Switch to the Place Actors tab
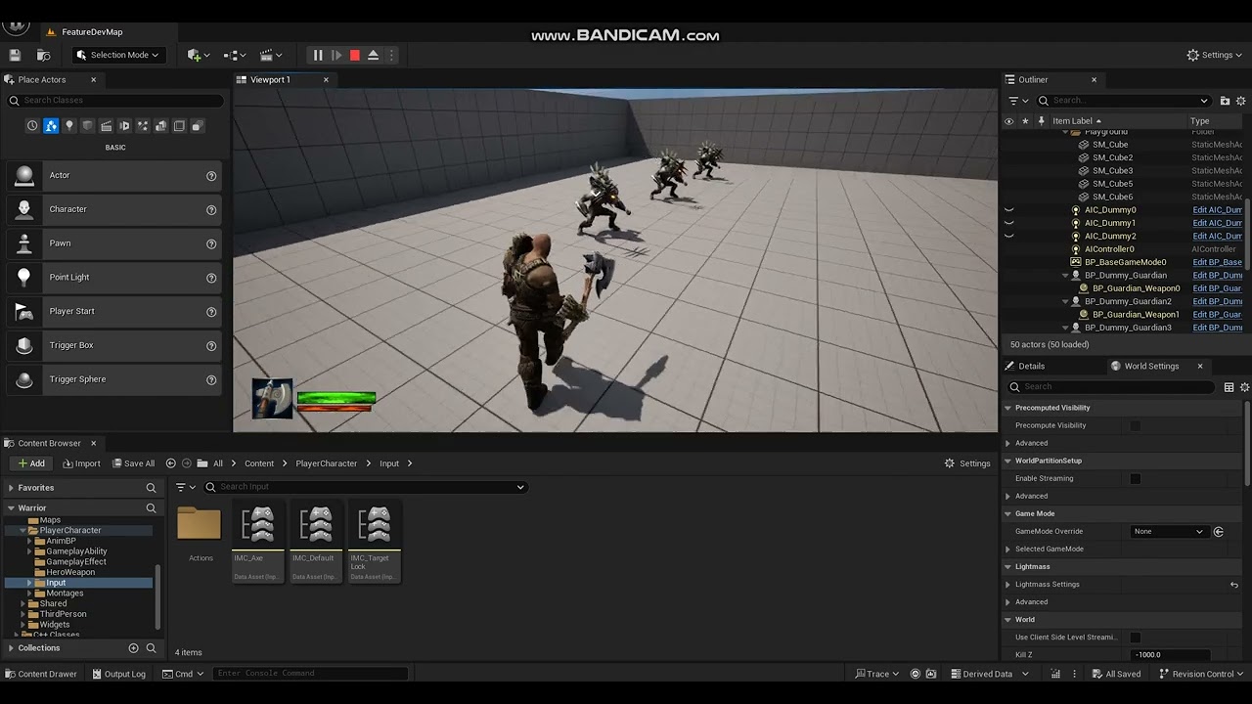The height and width of the screenshot is (704, 1252). [42, 79]
